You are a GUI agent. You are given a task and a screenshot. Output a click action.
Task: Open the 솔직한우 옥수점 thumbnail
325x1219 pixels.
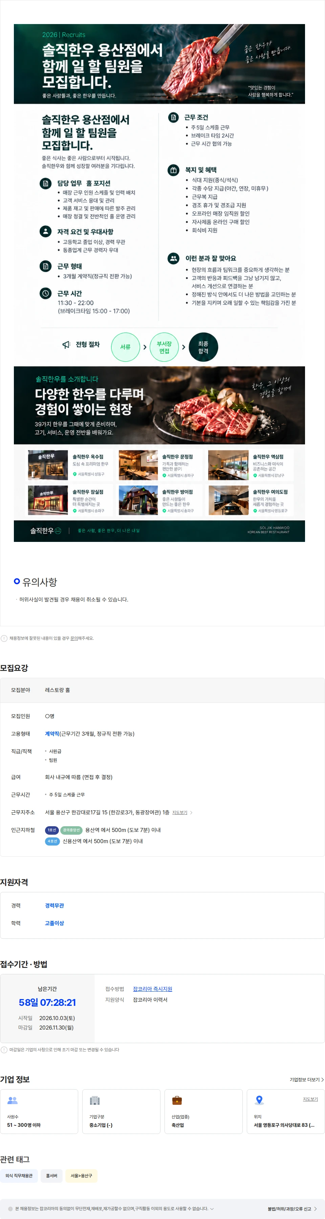(48, 465)
